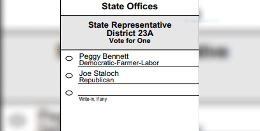Click the 'Write-in, if any' caption
260x131 pixels.
(93, 99)
